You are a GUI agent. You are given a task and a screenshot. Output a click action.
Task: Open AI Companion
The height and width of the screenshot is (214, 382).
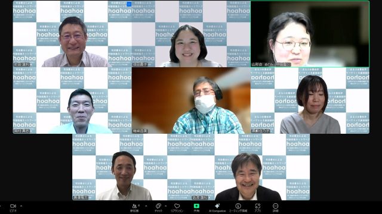(x=217, y=207)
